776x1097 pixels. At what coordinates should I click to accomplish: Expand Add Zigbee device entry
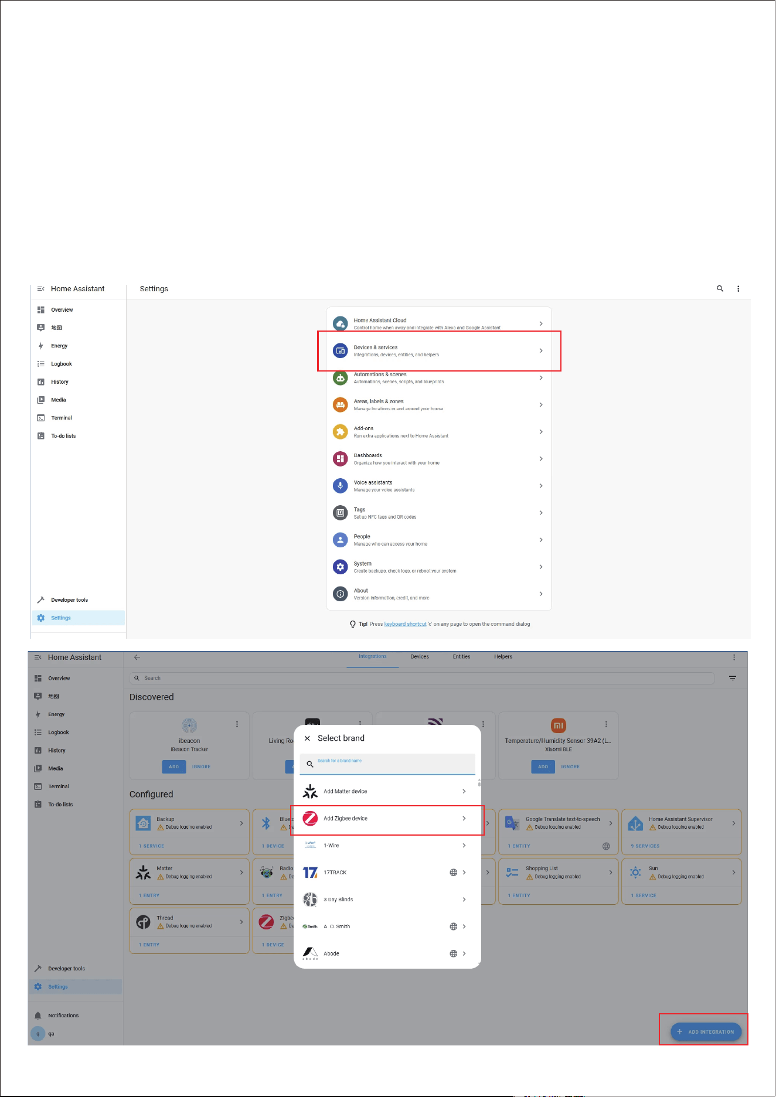click(387, 819)
